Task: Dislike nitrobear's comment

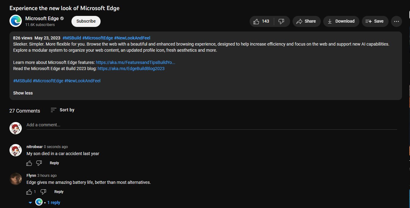Action: 39,163
